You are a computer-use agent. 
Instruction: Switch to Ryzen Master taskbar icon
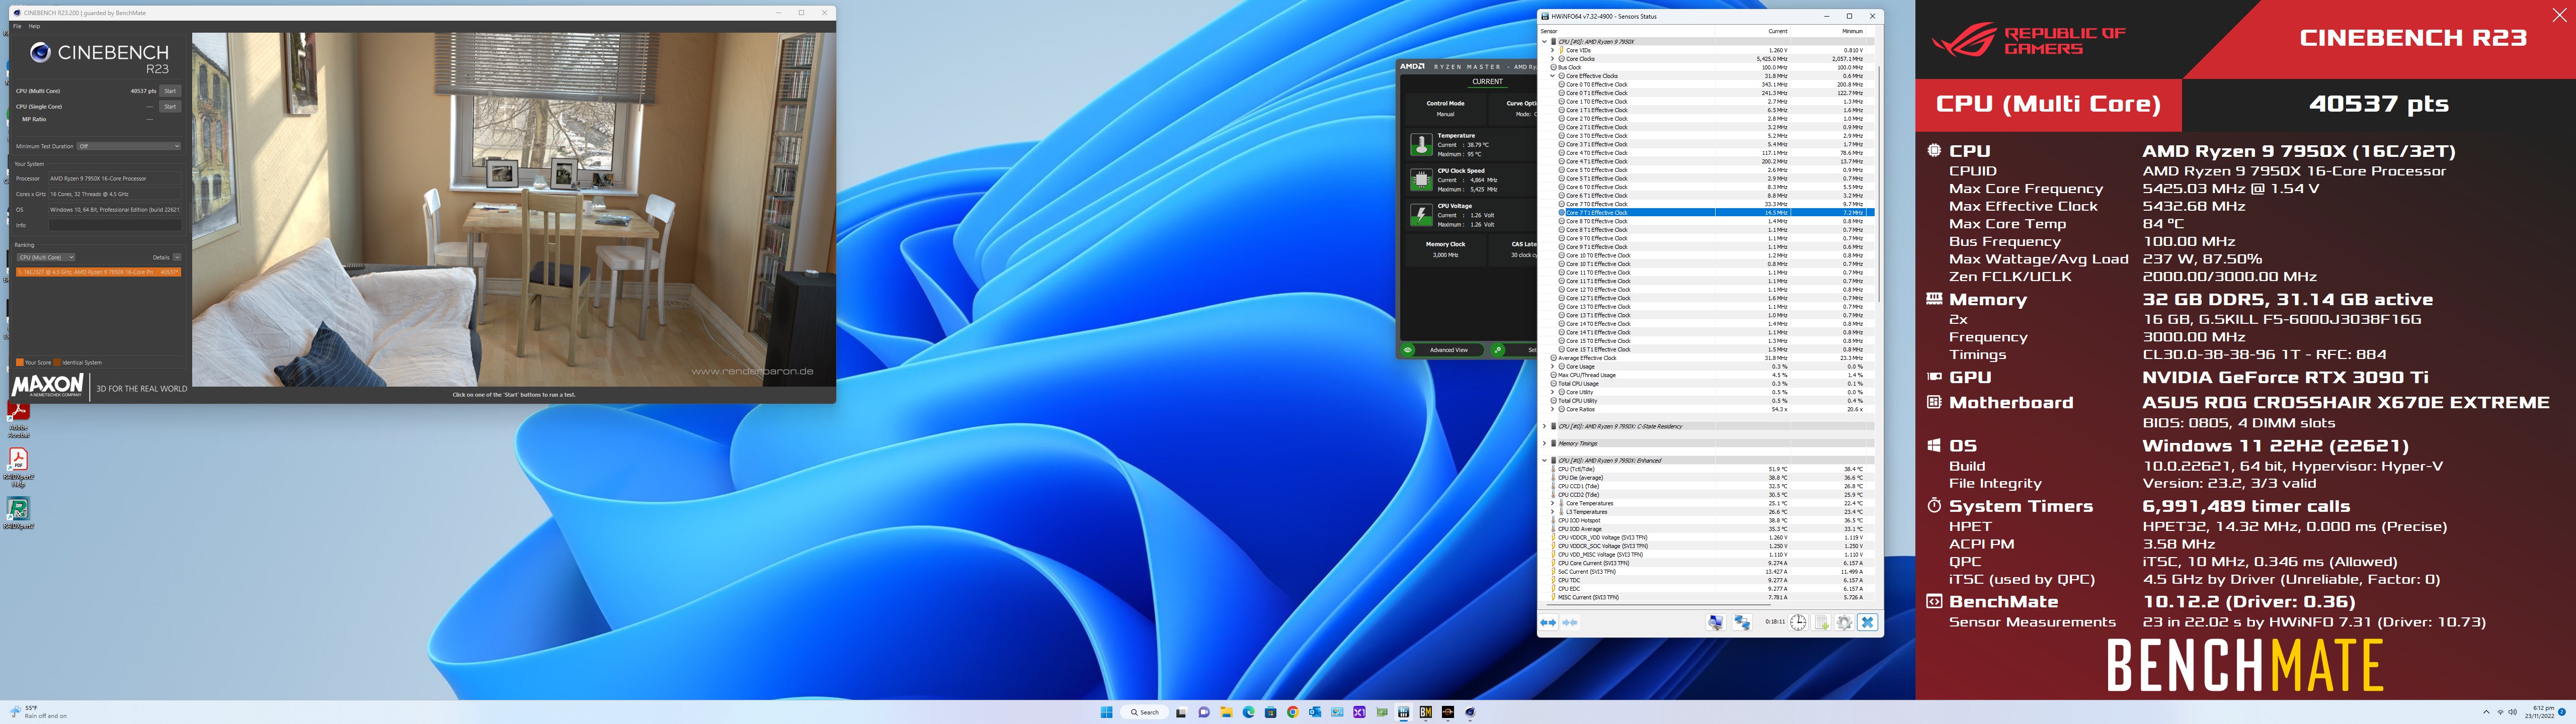[x=1448, y=712]
